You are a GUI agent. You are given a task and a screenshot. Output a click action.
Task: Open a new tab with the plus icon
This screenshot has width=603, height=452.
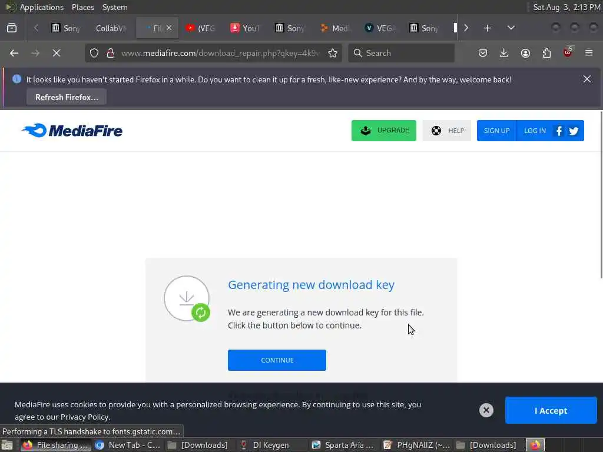(x=487, y=28)
